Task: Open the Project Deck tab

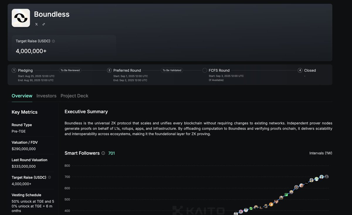Action: 75,96
